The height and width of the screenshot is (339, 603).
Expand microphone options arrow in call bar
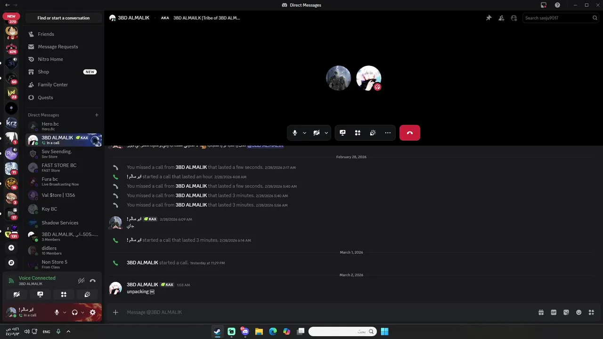[304, 133]
